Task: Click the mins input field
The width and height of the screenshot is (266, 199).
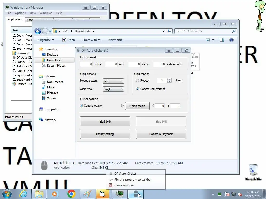Action: click(x=111, y=64)
